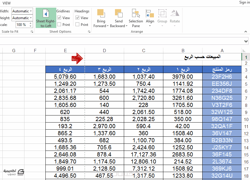This screenshot has height=180, width=250.
Task: Collapse the ribbon with the up arrow
Action: 246,32
